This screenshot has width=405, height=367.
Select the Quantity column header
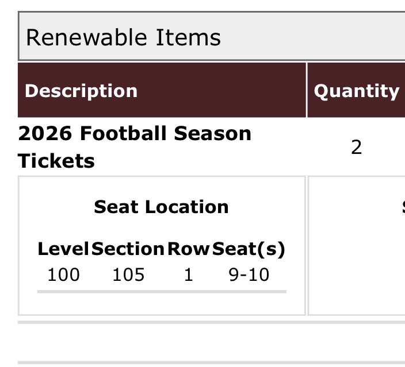tap(357, 90)
